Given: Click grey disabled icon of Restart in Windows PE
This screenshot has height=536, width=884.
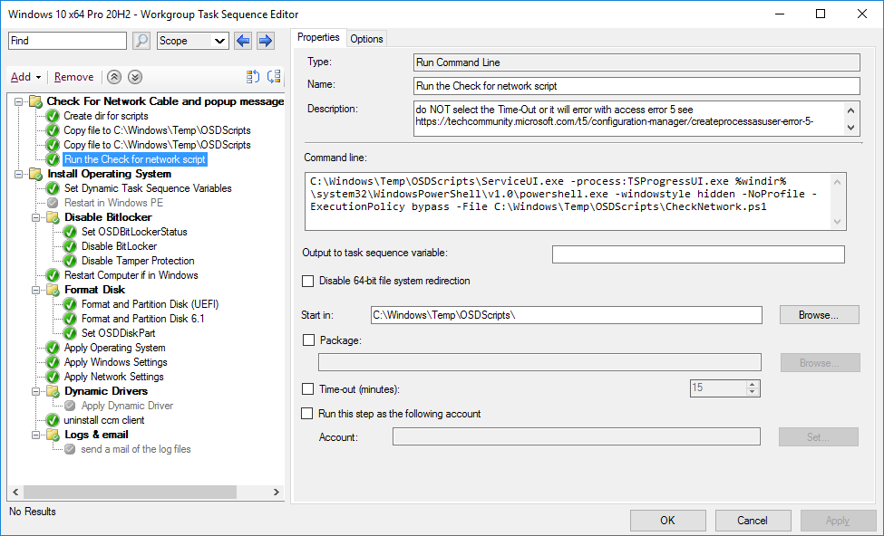Looking at the screenshot, I should 53,203.
